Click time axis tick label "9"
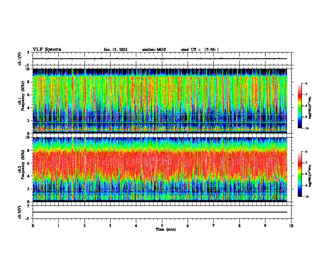328x253 pixels. click(265, 226)
